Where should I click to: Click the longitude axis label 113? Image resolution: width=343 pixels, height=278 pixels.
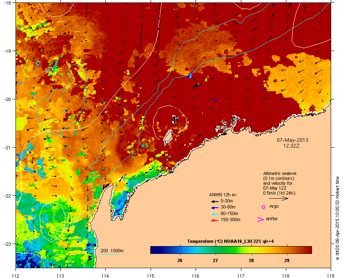(60, 276)
